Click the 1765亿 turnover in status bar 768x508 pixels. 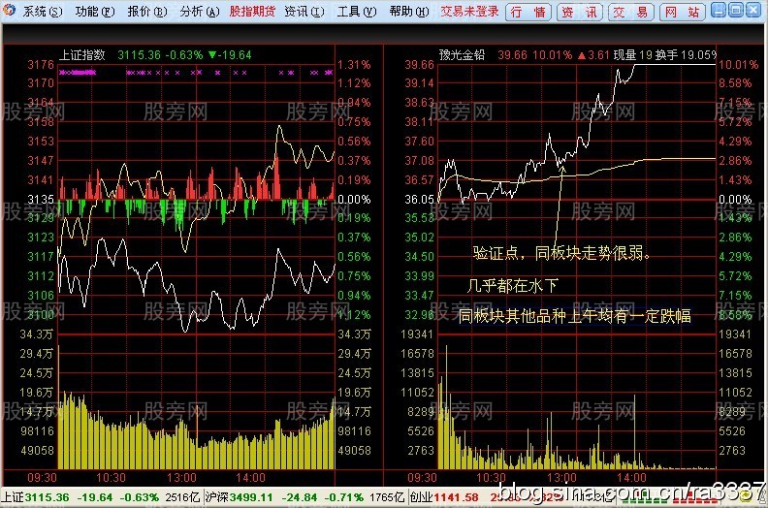tap(387, 497)
